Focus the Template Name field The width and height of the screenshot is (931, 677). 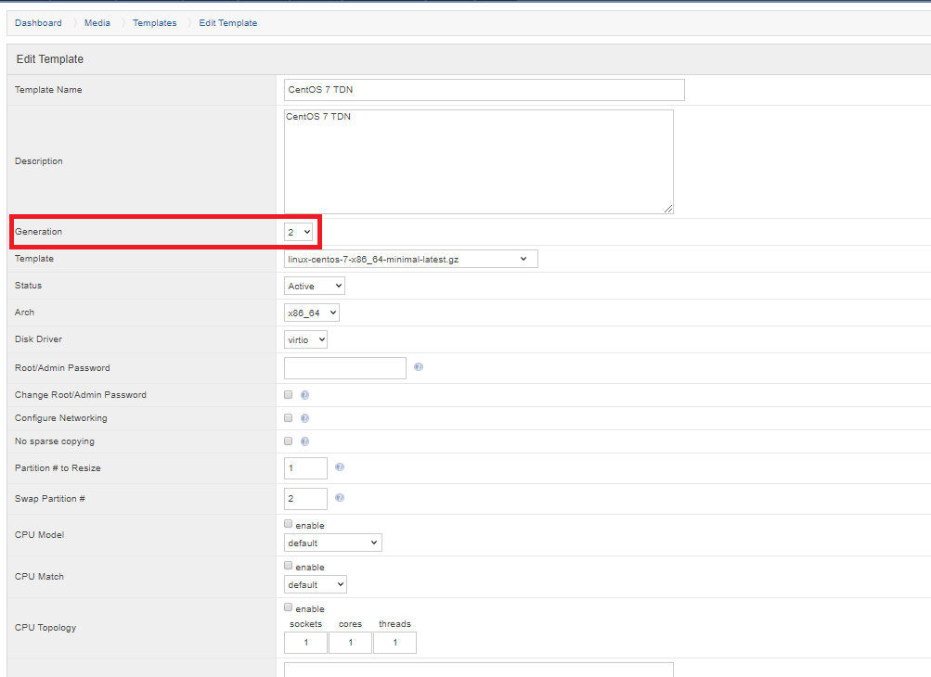click(485, 90)
